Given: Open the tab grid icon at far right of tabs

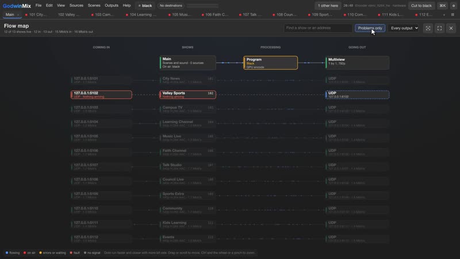Looking at the screenshot, I should tap(453, 15).
